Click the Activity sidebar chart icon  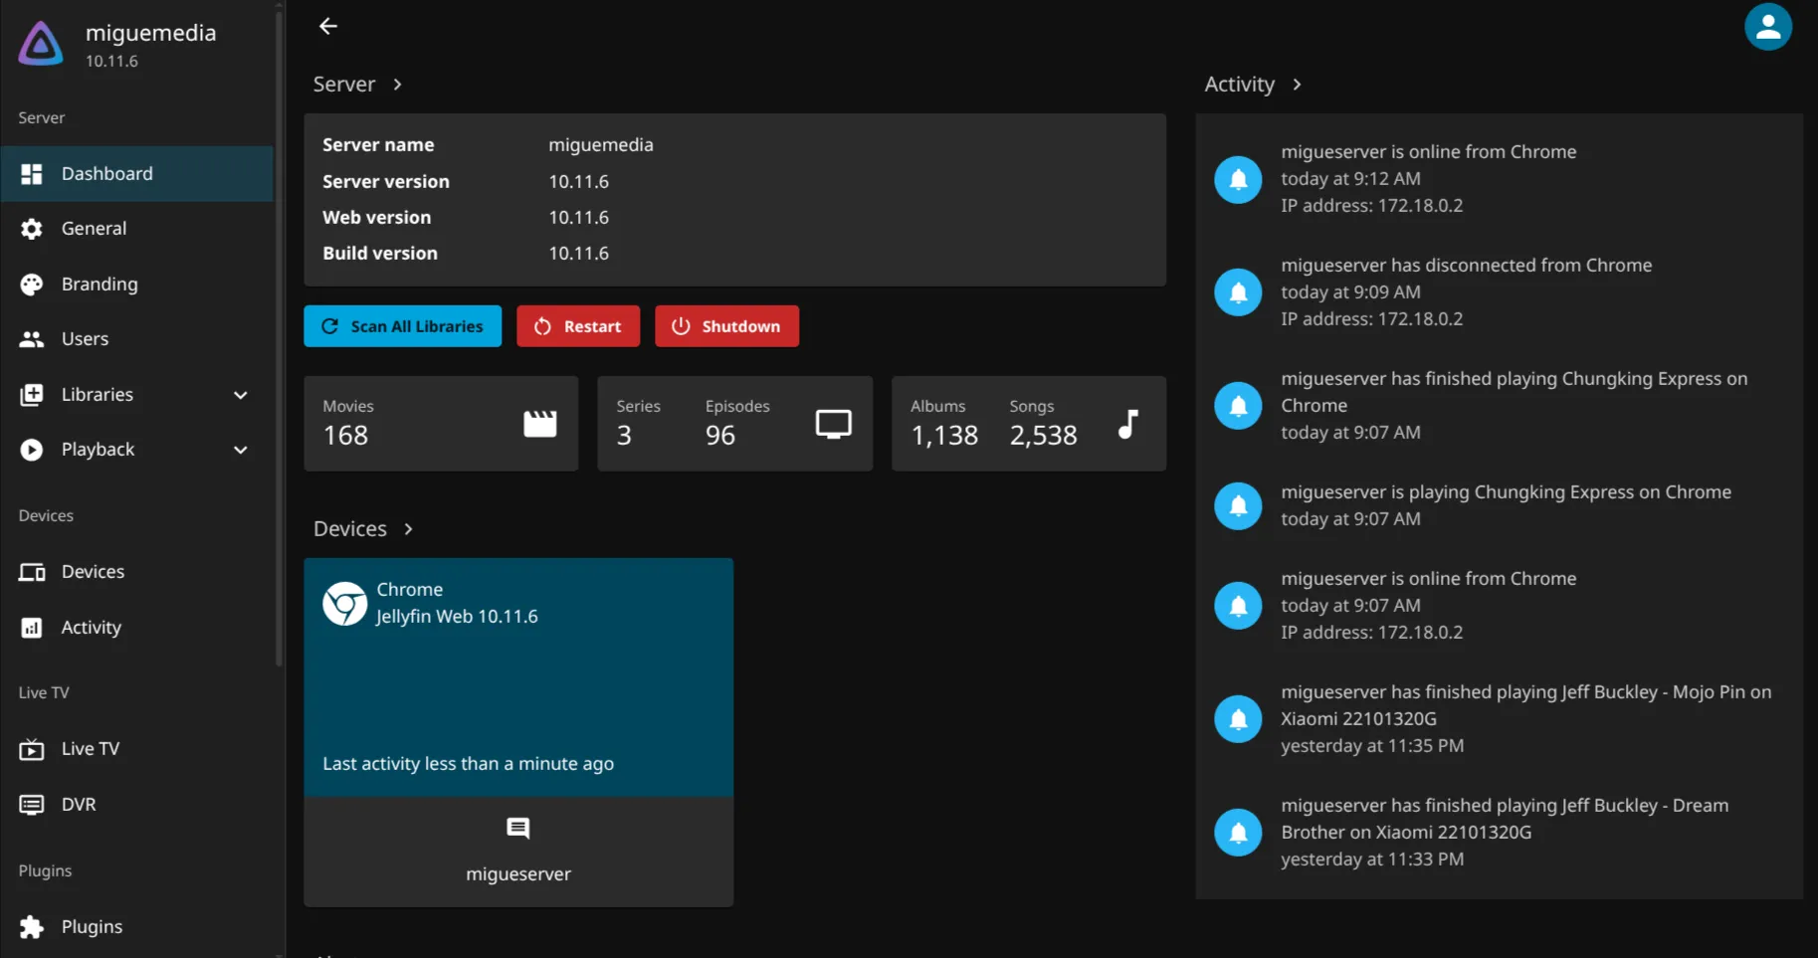pyautogui.click(x=32, y=628)
